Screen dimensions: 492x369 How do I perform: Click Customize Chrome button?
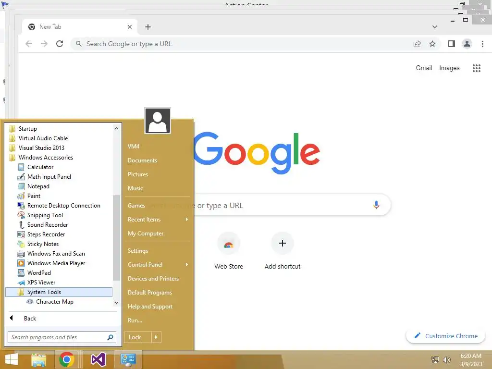[x=445, y=336]
